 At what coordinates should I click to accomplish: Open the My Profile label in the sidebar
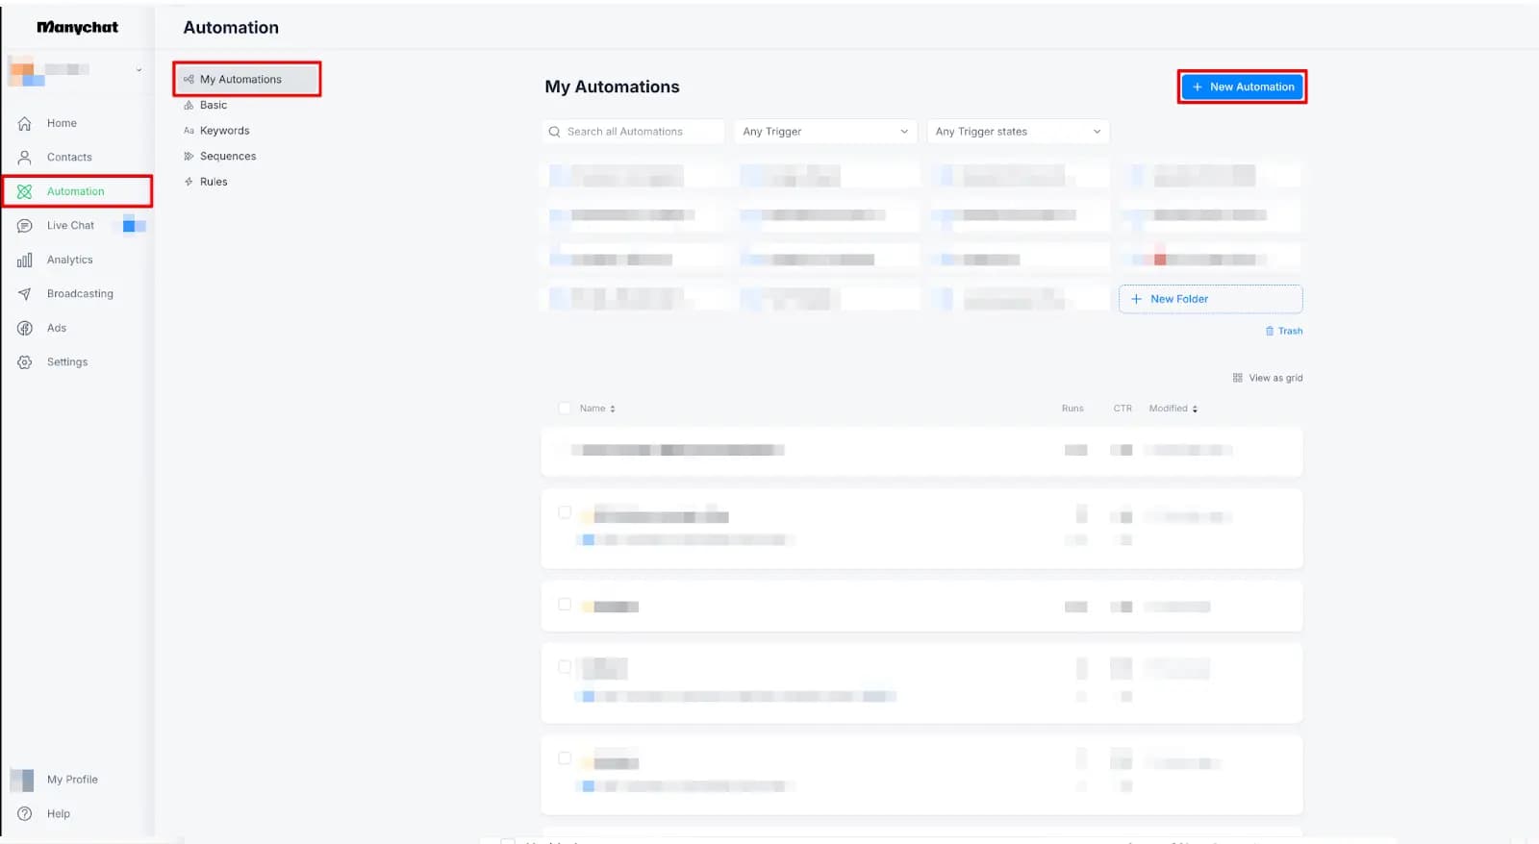[72, 780]
